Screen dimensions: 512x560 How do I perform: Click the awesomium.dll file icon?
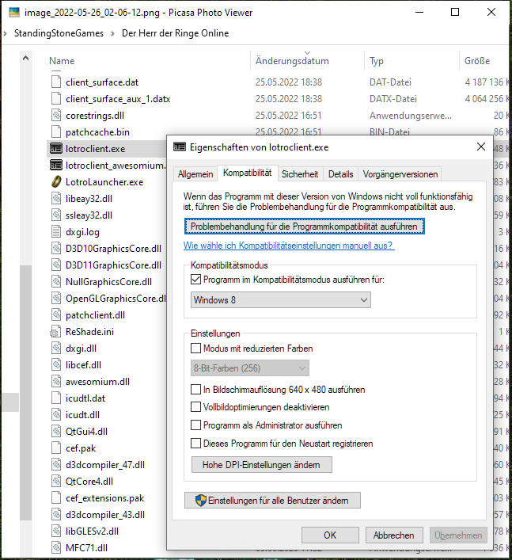click(56, 382)
